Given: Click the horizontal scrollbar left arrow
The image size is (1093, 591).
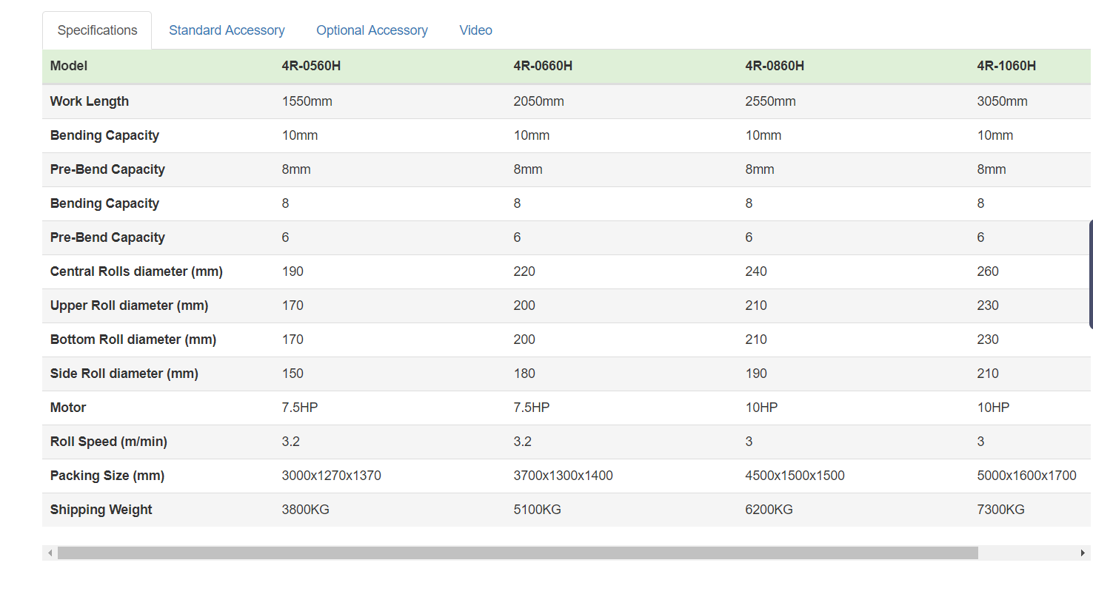Looking at the screenshot, I should click(50, 553).
